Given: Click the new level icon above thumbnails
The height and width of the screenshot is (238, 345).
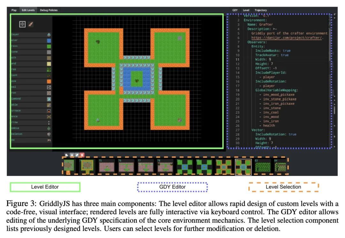Looking at the screenshot, I should pos(67,155).
